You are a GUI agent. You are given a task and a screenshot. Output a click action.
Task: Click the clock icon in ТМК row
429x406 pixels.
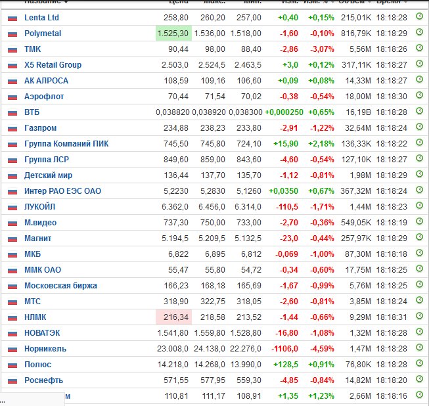click(419, 48)
